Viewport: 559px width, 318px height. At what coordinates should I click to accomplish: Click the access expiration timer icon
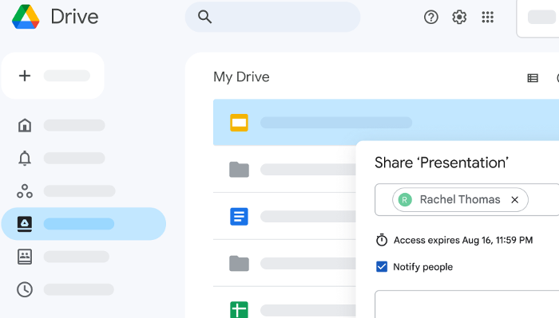point(382,240)
